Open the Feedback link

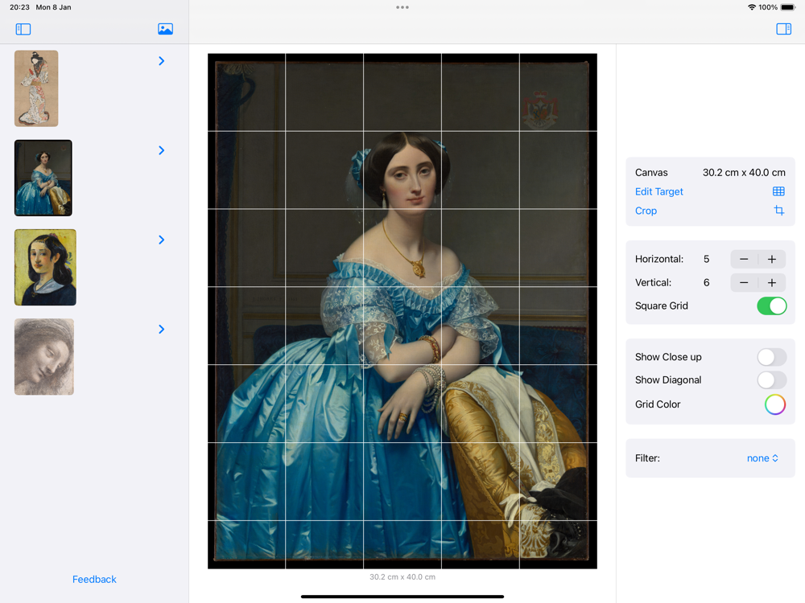[94, 579]
